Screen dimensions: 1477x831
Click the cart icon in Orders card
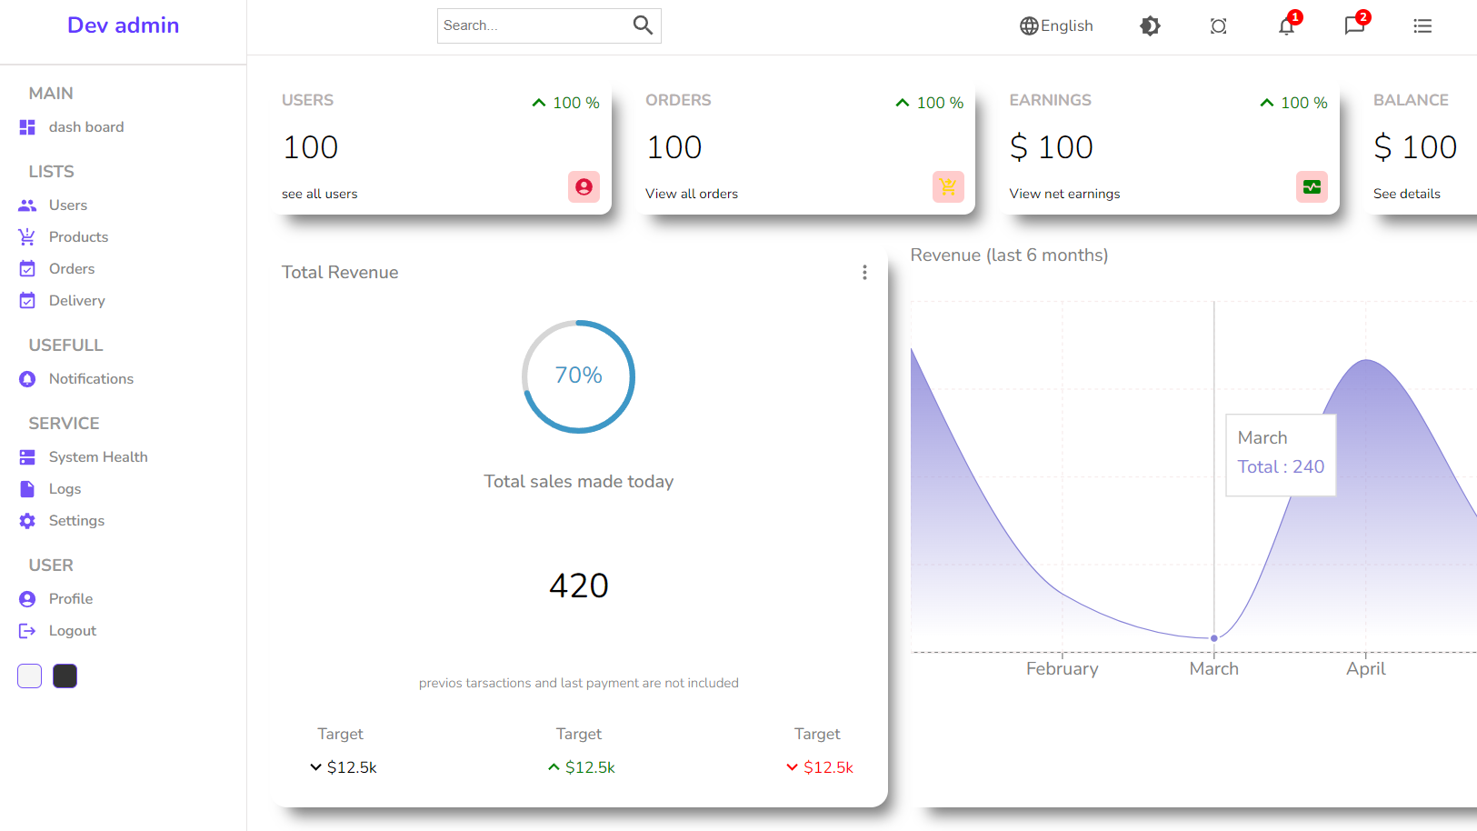click(x=947, y=186)
